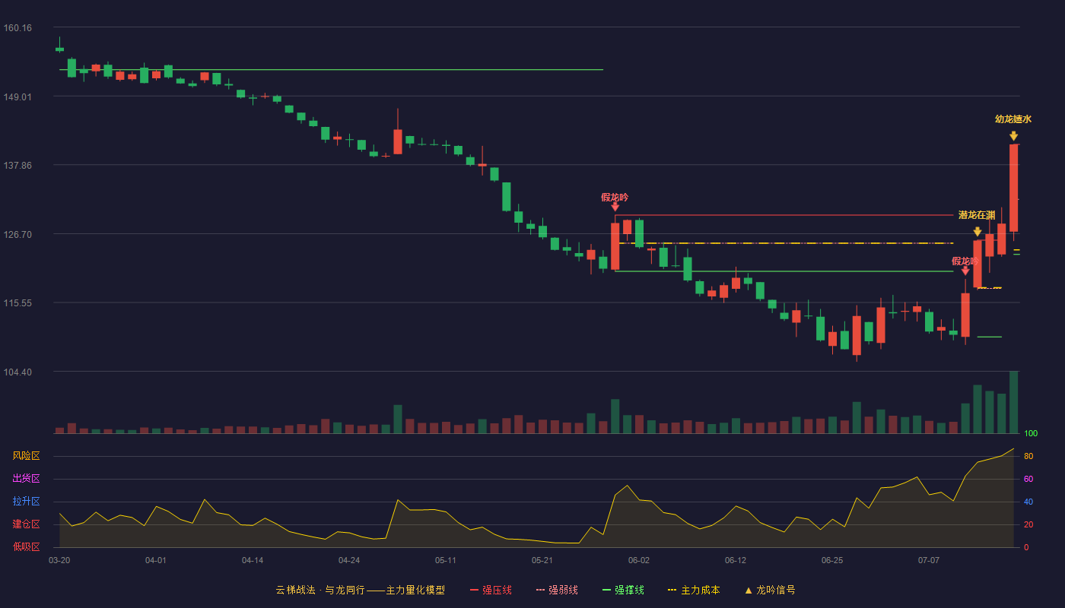
Task: Click the blue 40 indicator axis value
Action: (1028, 502)
